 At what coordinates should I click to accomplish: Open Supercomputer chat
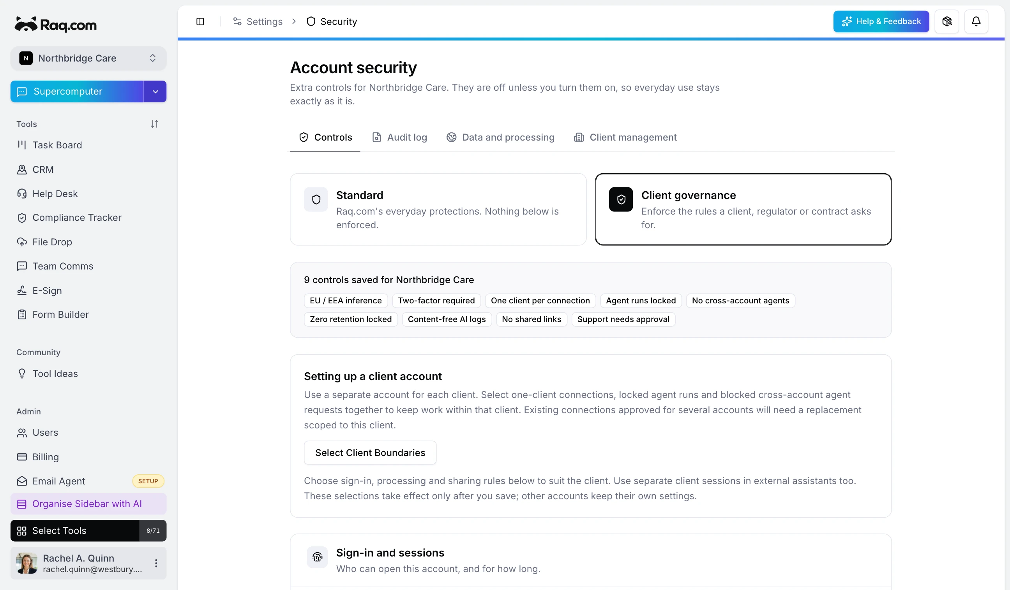77,92
